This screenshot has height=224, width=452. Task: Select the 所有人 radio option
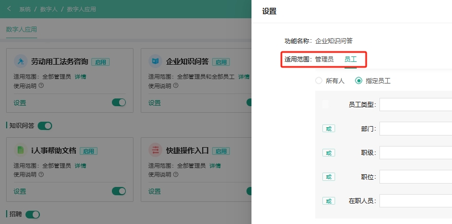[319, 81]
